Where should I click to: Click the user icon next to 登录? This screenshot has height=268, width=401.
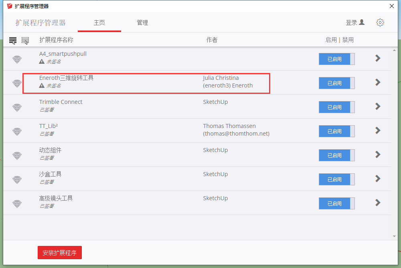tap(362, 22)
